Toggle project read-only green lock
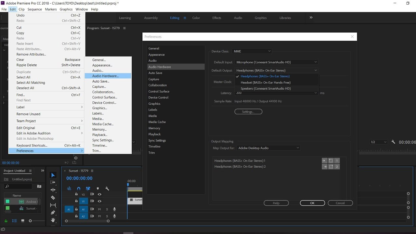This screenshot has width=416, height=234. (6, 221)
